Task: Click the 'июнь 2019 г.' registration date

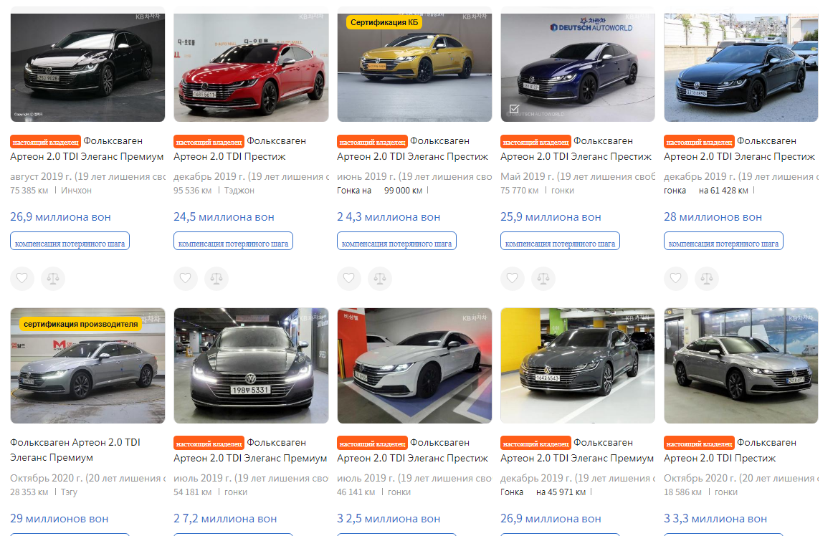Action: [x=366, y=176]
